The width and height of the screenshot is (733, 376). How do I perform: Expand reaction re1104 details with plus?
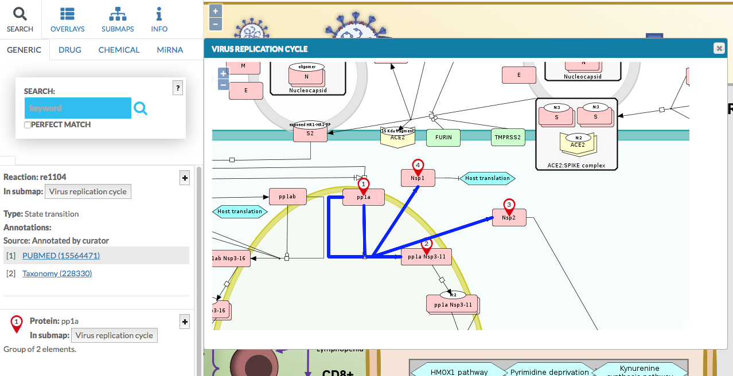click(x=185, y=178)
